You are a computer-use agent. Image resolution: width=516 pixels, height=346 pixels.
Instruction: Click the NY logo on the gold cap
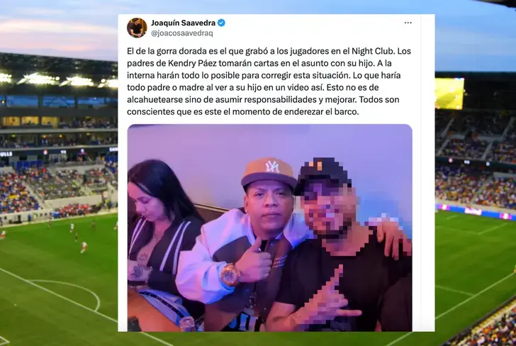[x=272, y=167]
